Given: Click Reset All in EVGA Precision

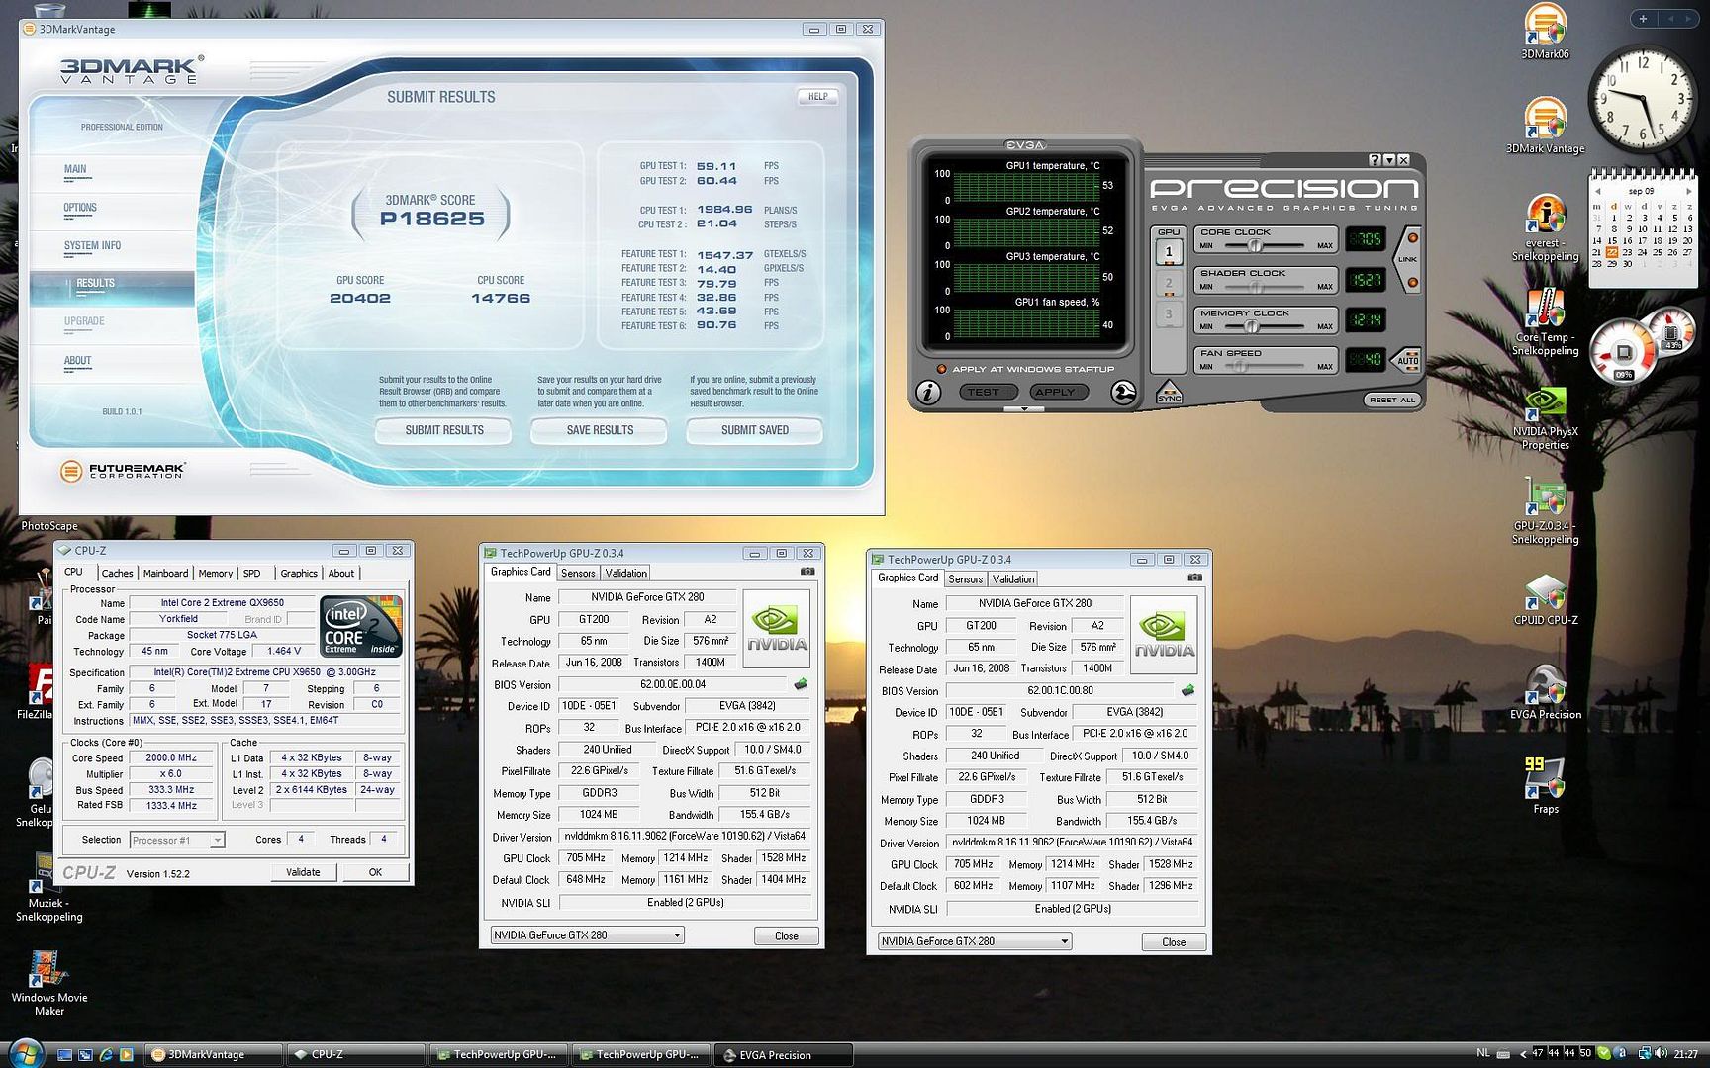Looking at the screenshot, I should point(1392,400).
